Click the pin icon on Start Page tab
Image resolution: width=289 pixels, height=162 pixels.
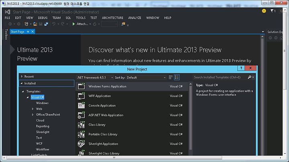28,32
